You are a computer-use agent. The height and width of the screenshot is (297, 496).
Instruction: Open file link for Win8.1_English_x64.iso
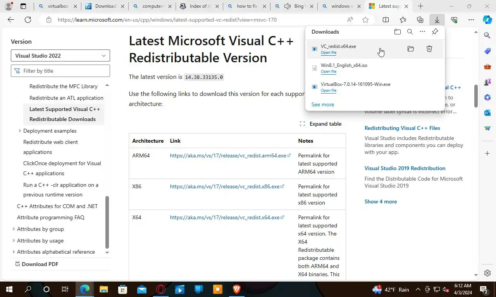[329, 72]
